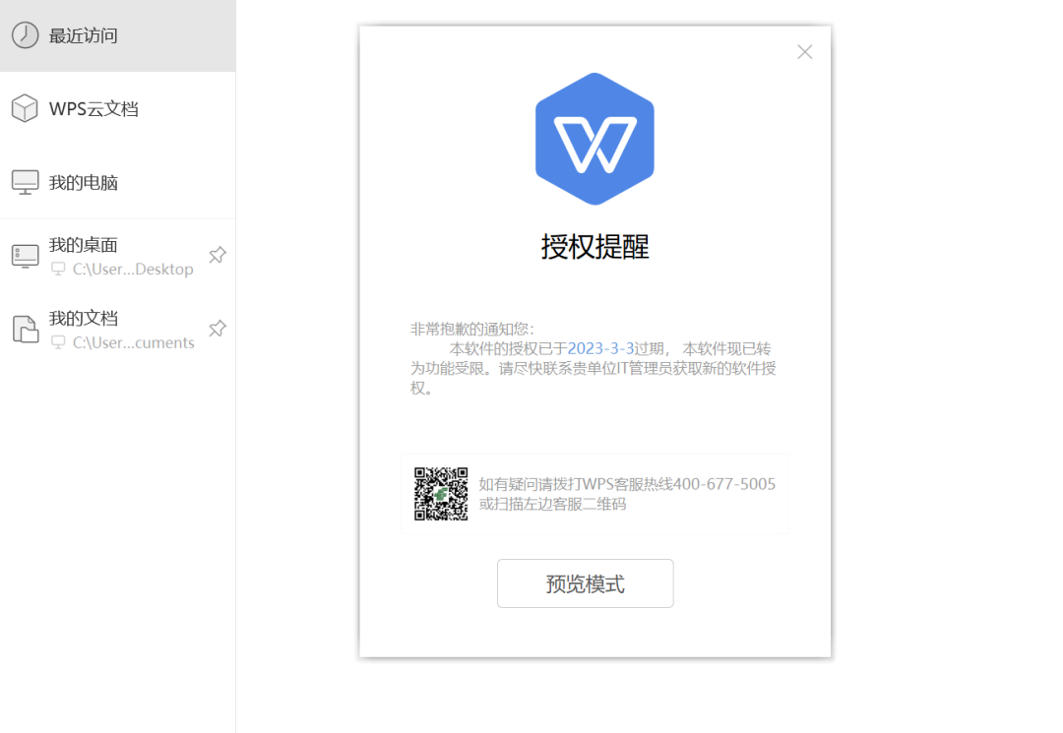The height and width of the screenshot is (733, 1063).
Task: Click the 2023-3-3 expiry date
Action: (x=600, y=348)
